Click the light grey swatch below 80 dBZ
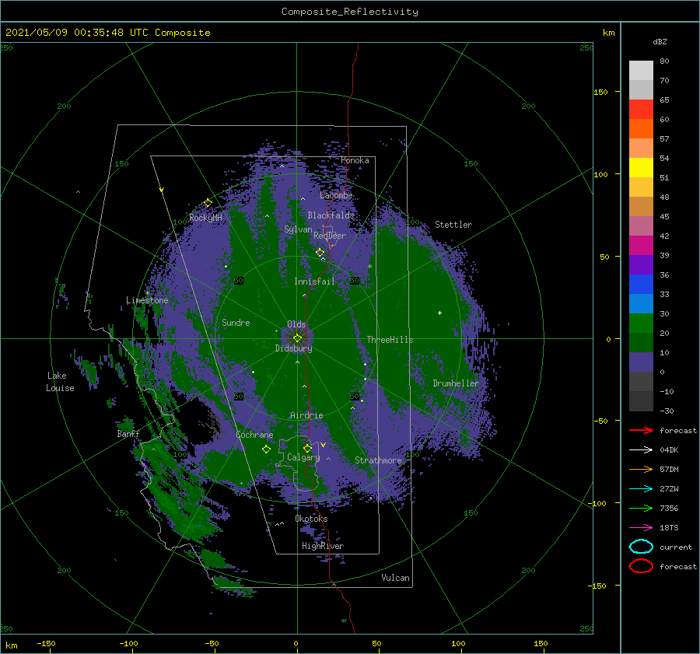 click(x=641, y=71)
